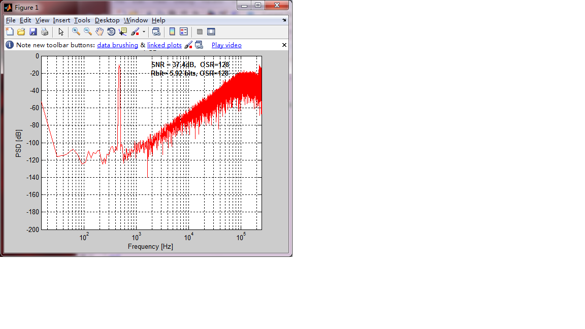
Task: Follow the 'data brushing' link
Action: 117,45
